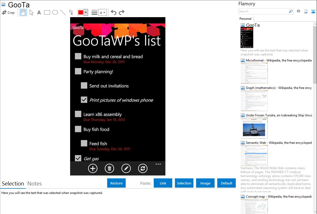Uncheck 'Print pictures of windows phone'
This screenshot has width=317, height=214.
tap(84, 100)
